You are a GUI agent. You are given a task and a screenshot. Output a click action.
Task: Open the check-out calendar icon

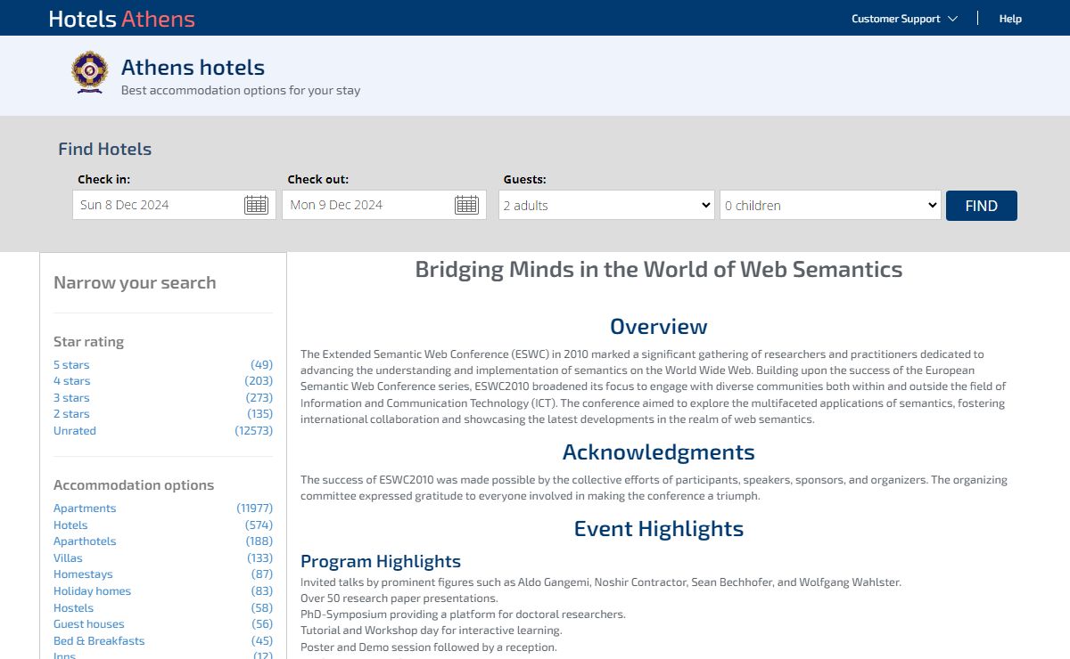466,205
